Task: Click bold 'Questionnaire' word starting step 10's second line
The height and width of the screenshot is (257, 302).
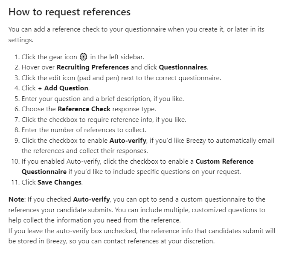Action: pyautogui.click(x=44, y=172)
